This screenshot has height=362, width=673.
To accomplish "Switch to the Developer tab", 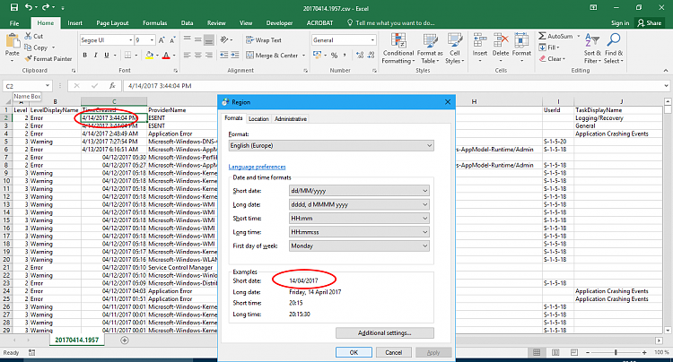I will (x=279, y=23).
